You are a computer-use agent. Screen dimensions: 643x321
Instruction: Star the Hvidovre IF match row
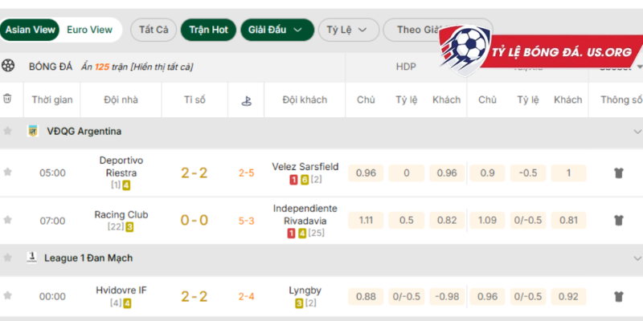click(8, 296)
